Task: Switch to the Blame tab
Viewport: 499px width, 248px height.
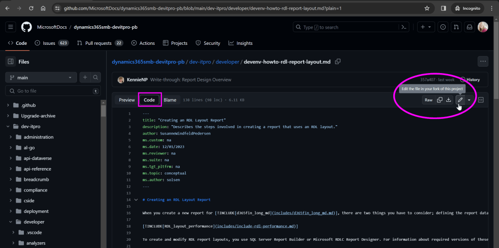Action: pos(170,100)
